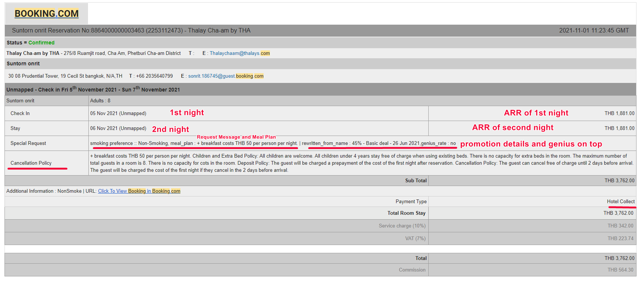Image resolution: width=644 pixels, height=282 pixels.
Task: Click the service charge amount THB 342.00
Action: tap(620, 226)
